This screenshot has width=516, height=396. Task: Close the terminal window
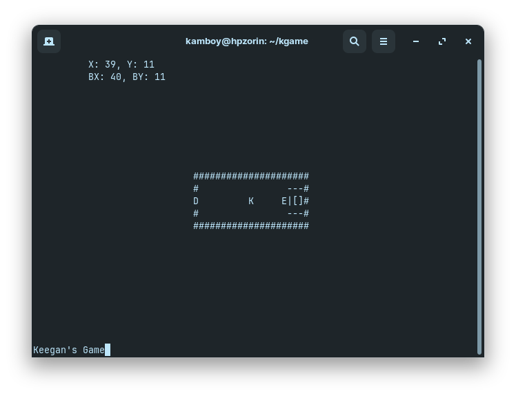pos(468,41)
